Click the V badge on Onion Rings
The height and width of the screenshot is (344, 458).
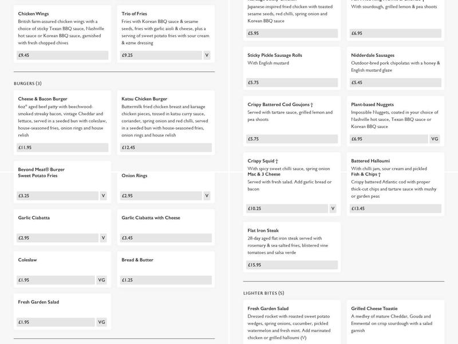coord(207,196)
